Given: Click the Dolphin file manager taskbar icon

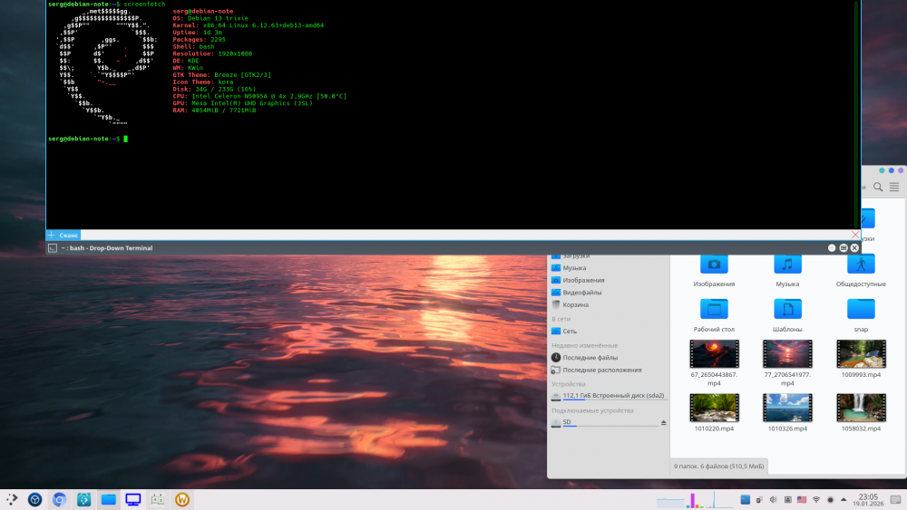Looking at the screenshot, I should [109, 499].
